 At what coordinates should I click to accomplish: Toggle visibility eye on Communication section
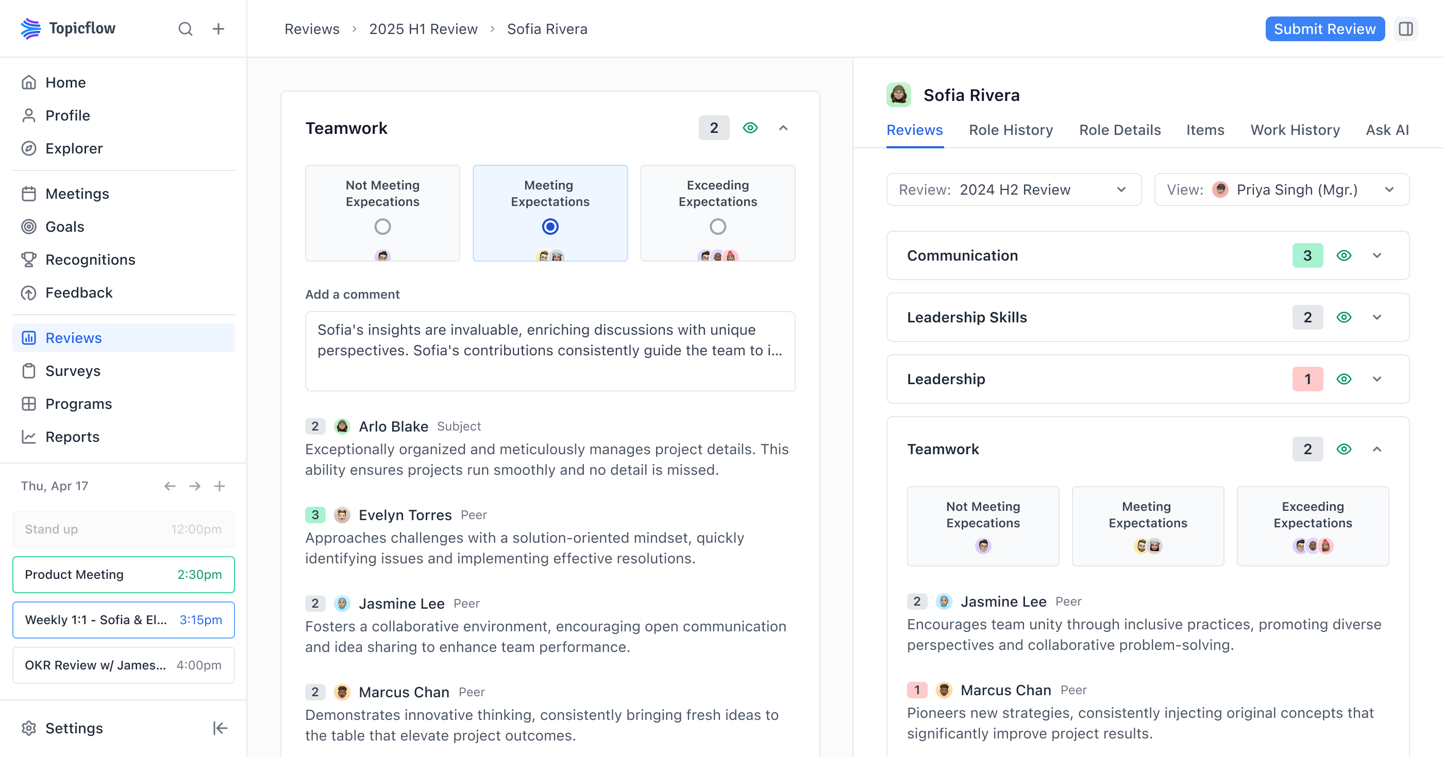coord(1344,255)
